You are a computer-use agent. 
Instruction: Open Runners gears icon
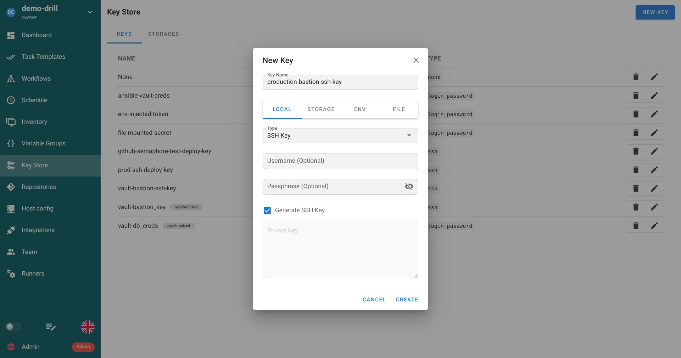pos(11,273)
